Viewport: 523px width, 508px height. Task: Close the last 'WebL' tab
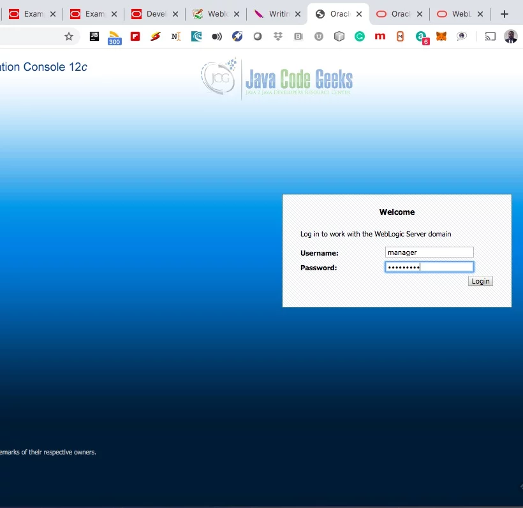click(x=480, y=14)
